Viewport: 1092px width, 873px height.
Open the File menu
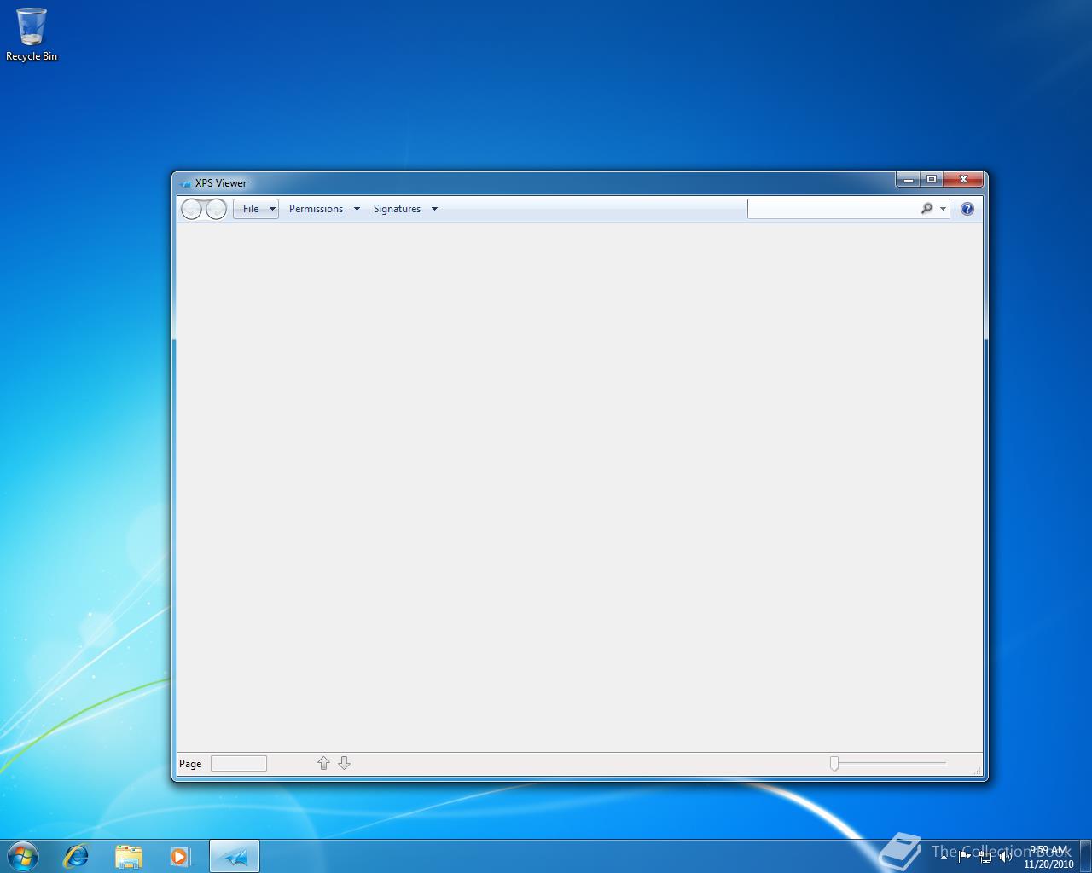pyautogui.click(x=251, y=209)
